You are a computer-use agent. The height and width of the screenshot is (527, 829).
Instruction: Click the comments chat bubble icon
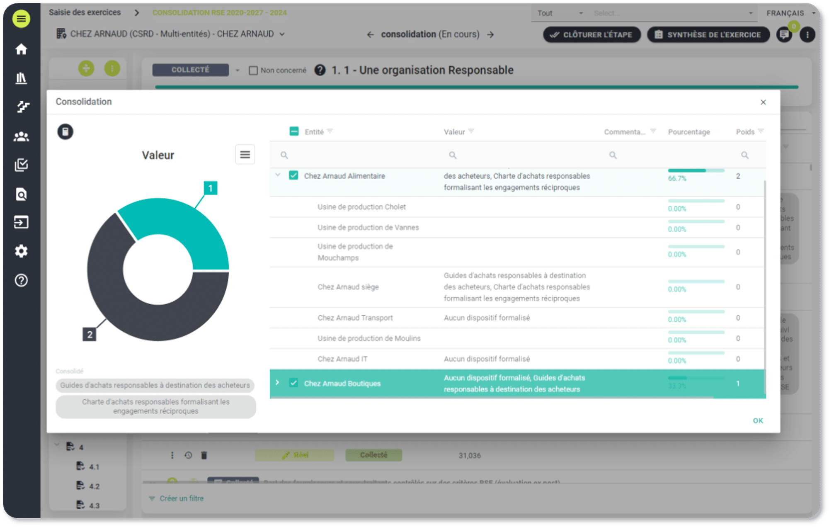tap(784, 35)
